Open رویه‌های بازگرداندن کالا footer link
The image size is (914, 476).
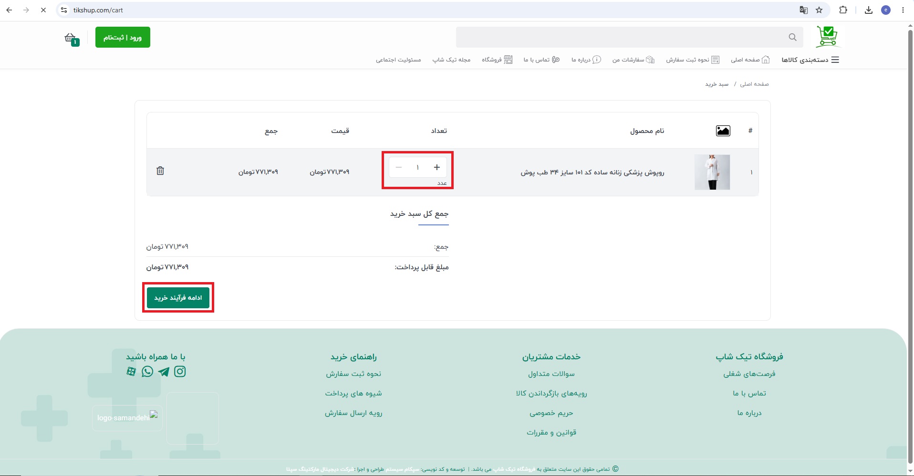pyautogui.click(x=551, y=394)
